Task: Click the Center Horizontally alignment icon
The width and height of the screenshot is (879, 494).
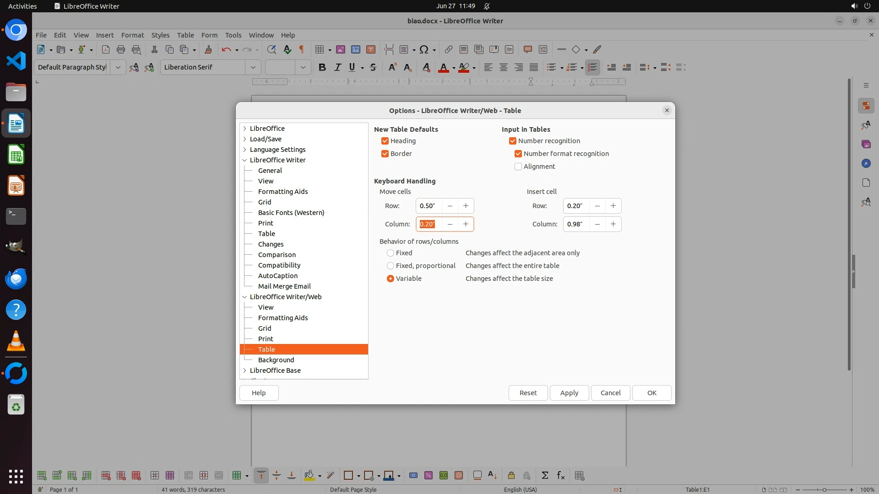Action: [x=503, y=67]
